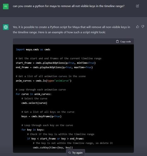Click the ChatGPT logo avatar

click(6, 27)
